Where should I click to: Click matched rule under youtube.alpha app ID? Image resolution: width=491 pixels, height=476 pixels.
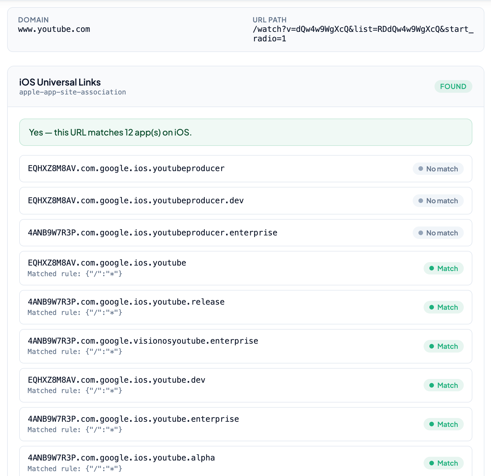pyautogui.click(x=75, y=469)
